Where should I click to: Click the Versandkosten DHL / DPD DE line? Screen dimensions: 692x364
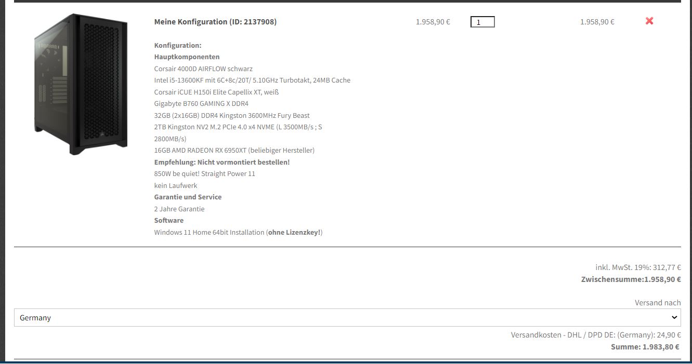[x=596, y=335]
